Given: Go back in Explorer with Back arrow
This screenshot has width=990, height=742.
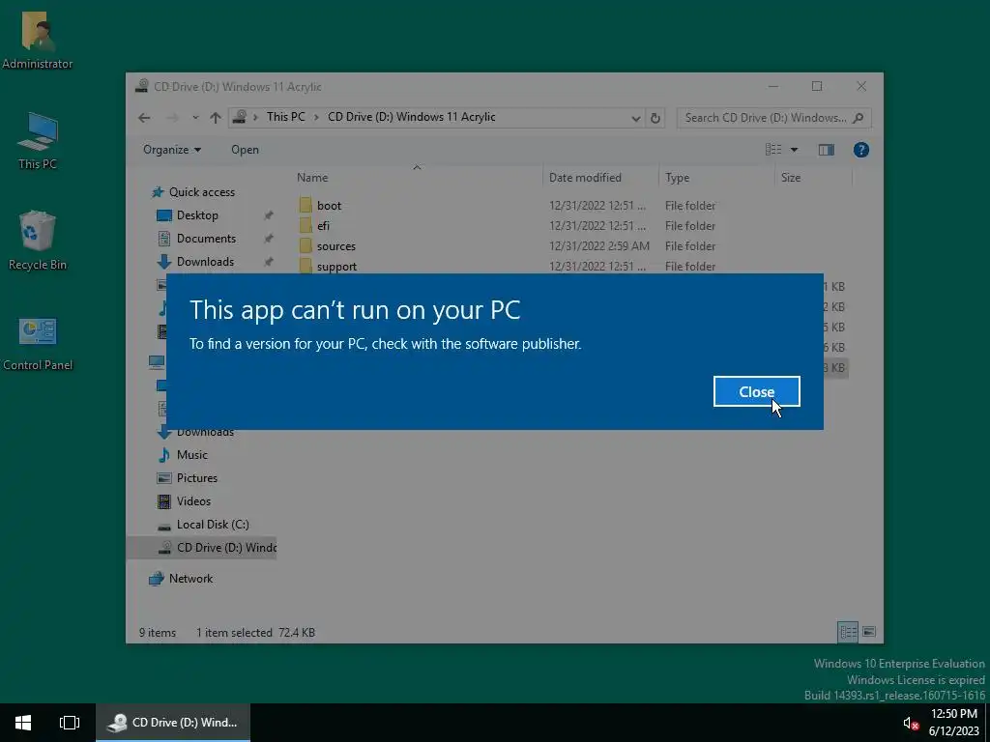Looking at the screenshot, I should [x=145, y=117].
